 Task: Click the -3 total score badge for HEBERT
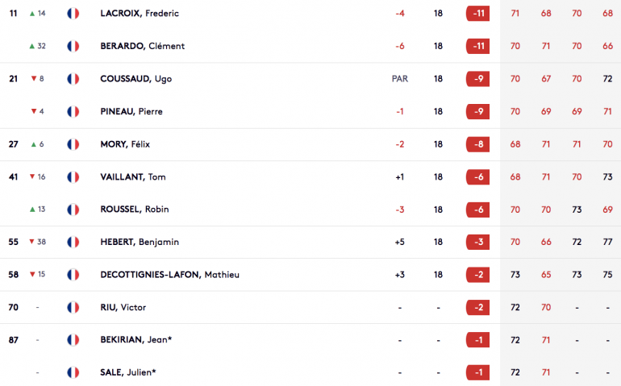(x=477, y=242)
